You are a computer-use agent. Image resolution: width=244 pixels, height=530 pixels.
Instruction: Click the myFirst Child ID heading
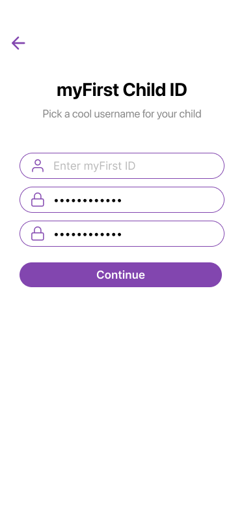pyautogui.click(x=122, y=90)
